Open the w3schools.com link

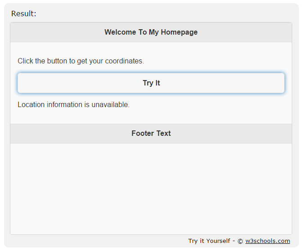click(x=267, y=241)
